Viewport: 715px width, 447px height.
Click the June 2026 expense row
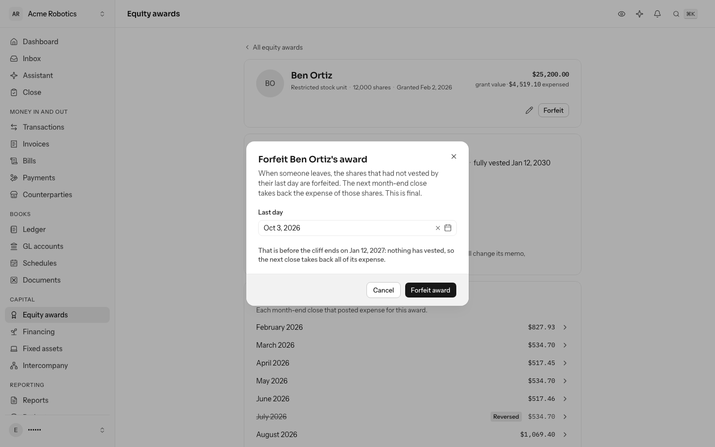pos(413,399)
